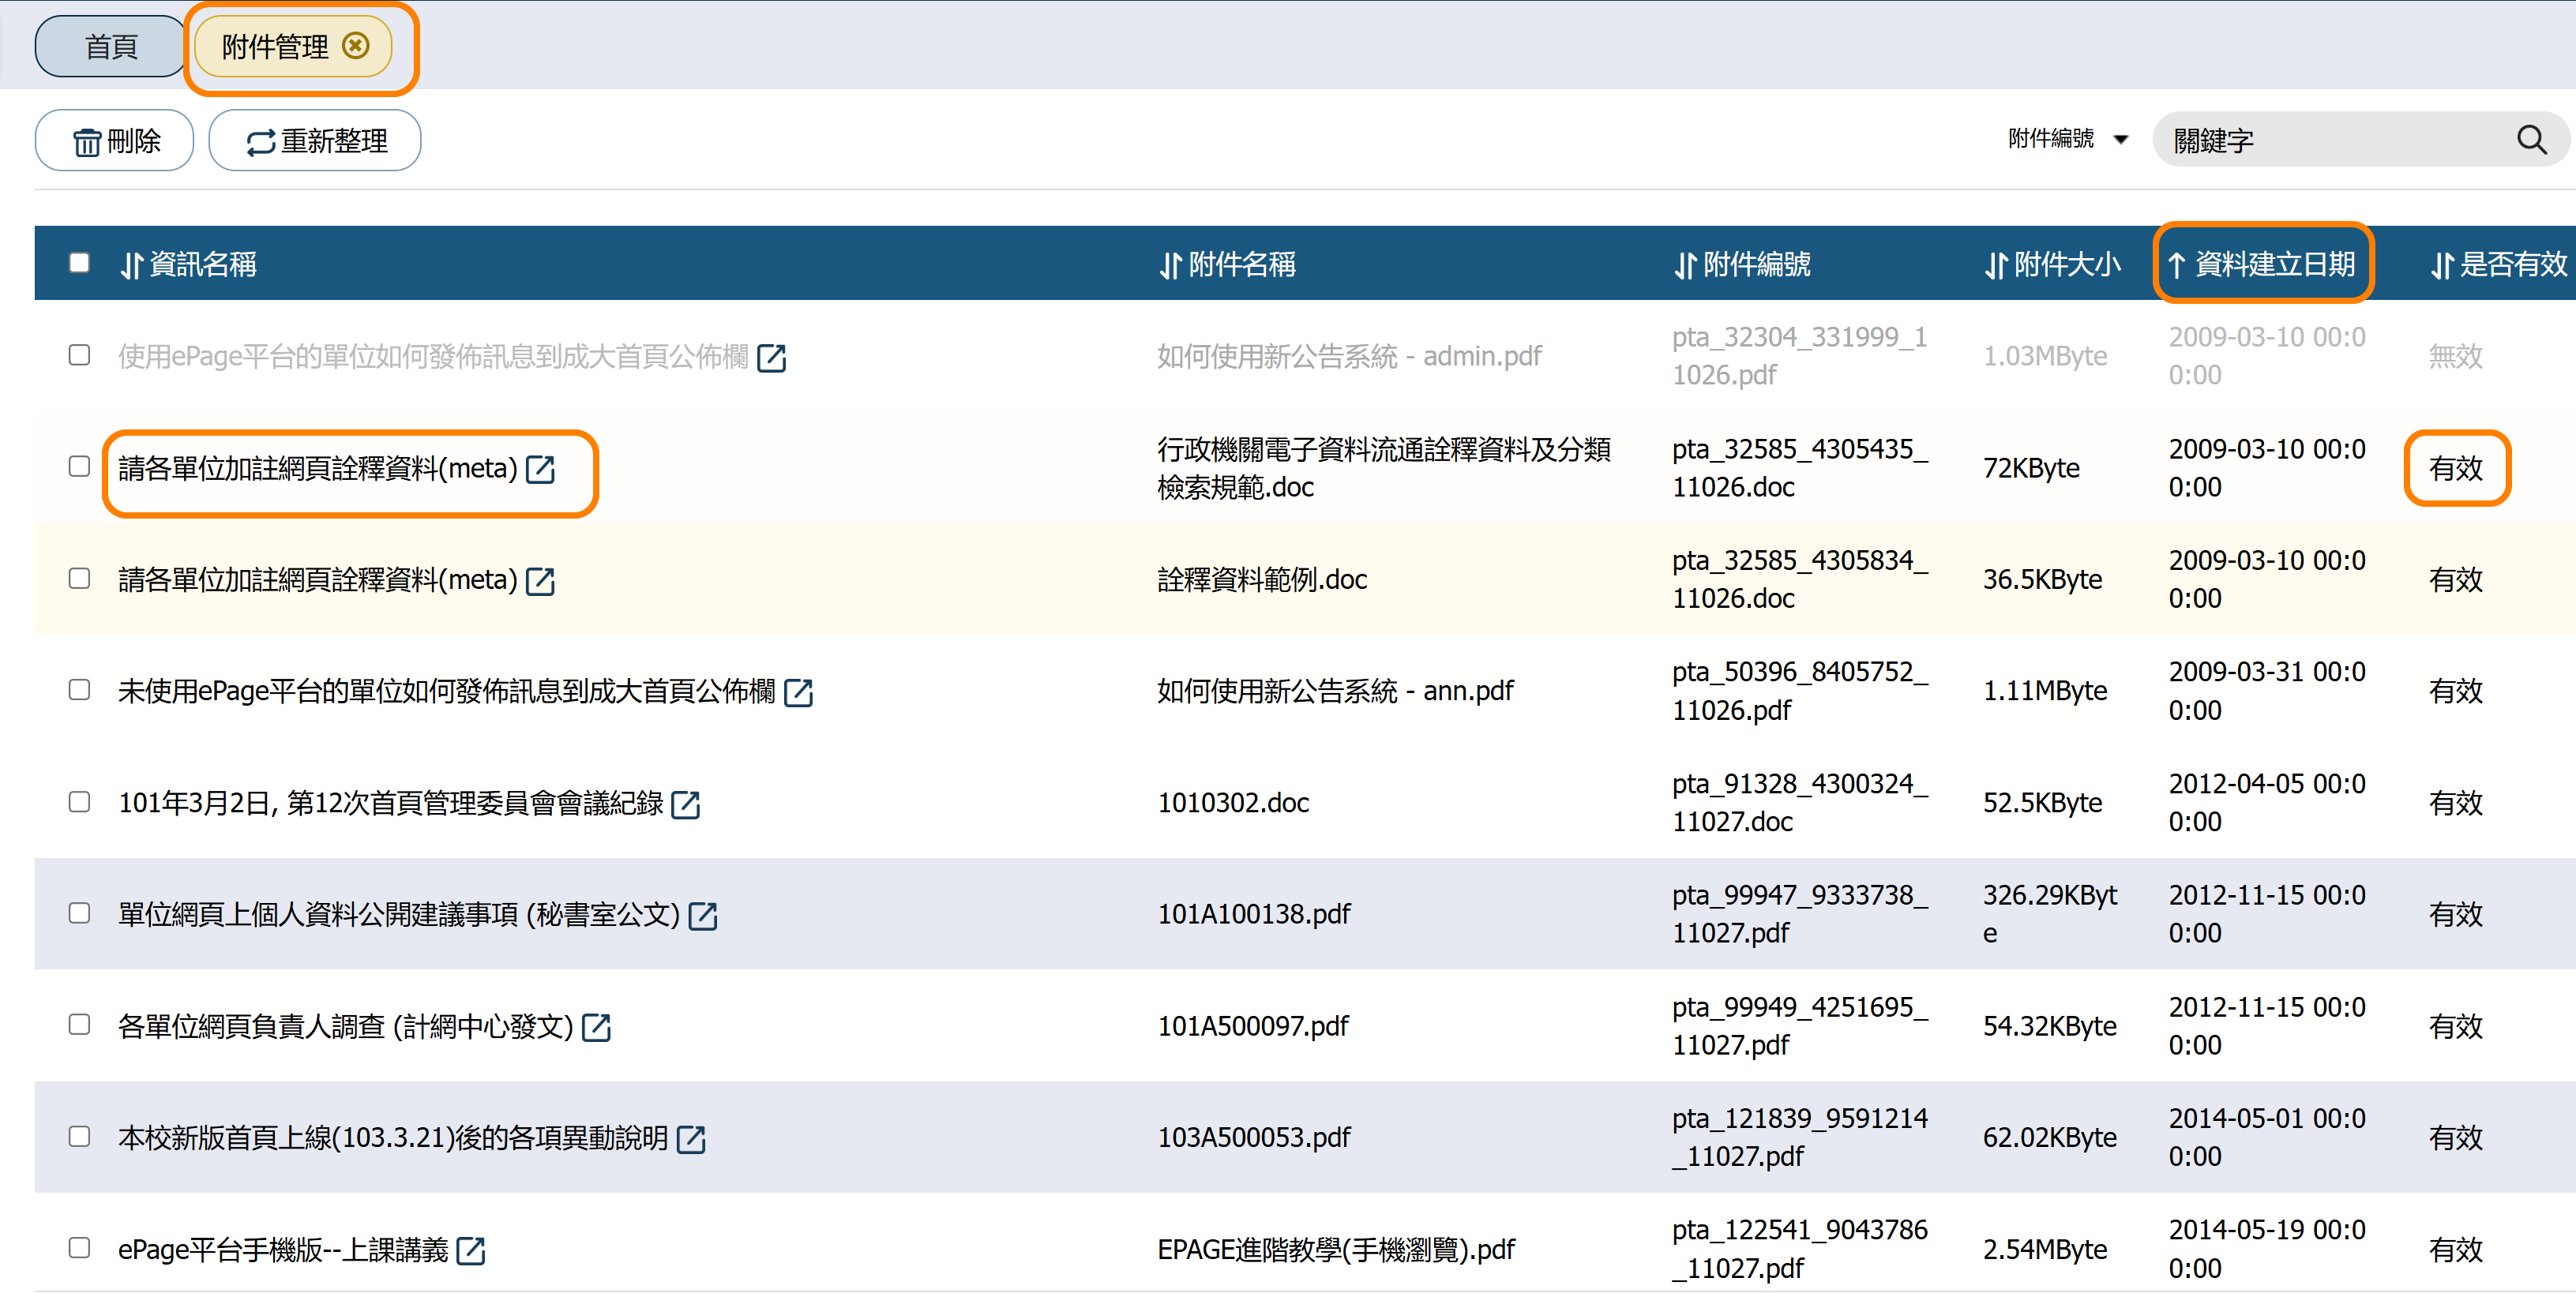Select the 附件管理 tab

pyautogui.click(x=275, y=47)
